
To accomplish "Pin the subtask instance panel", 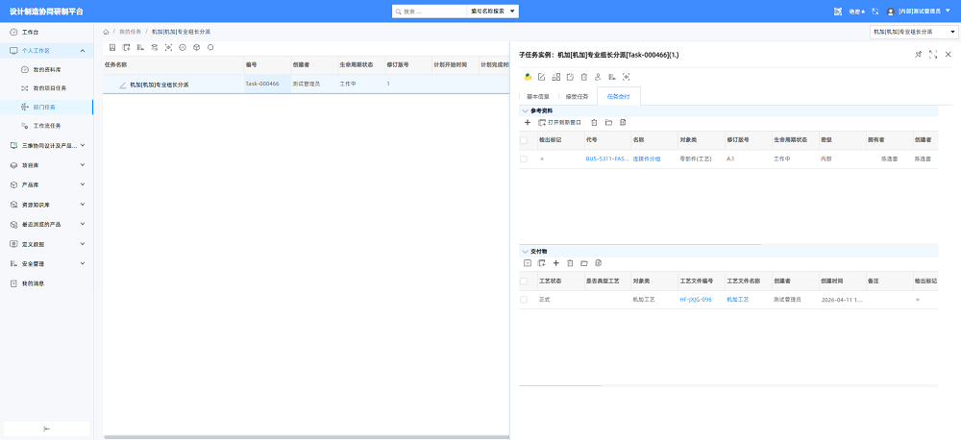I will pos(918,55).
